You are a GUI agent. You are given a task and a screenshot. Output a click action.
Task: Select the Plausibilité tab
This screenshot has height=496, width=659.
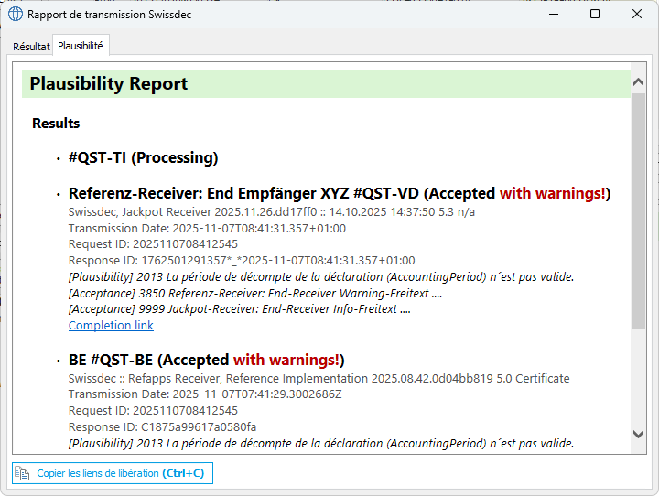click(x=81, y=46)
